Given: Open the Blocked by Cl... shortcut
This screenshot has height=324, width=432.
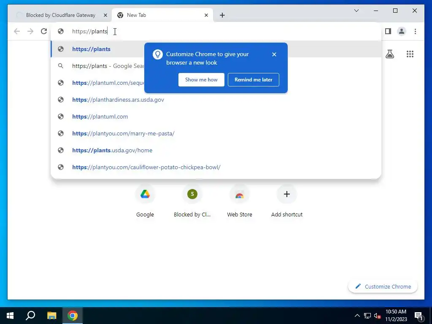Looking at the screenshot, I should [x=192, y=201].
